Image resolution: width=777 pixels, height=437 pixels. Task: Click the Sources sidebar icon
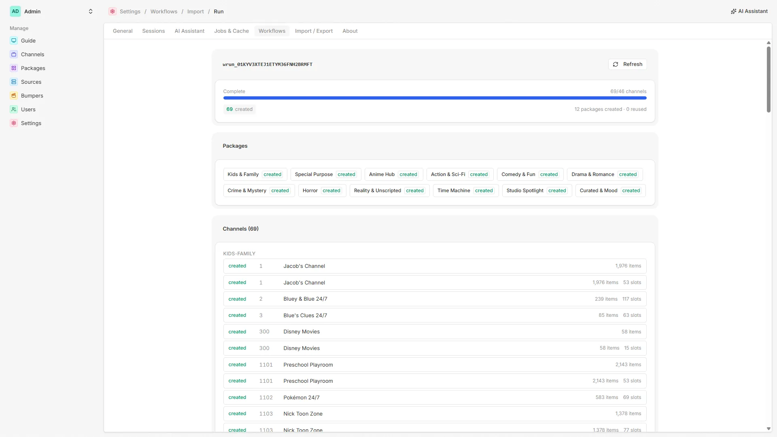click(x=14, y=82)
